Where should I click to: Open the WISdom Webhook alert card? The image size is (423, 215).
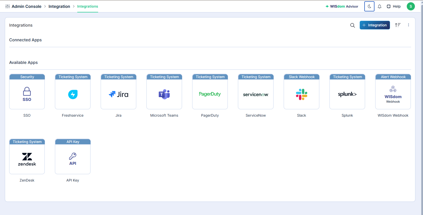[393, 92]
